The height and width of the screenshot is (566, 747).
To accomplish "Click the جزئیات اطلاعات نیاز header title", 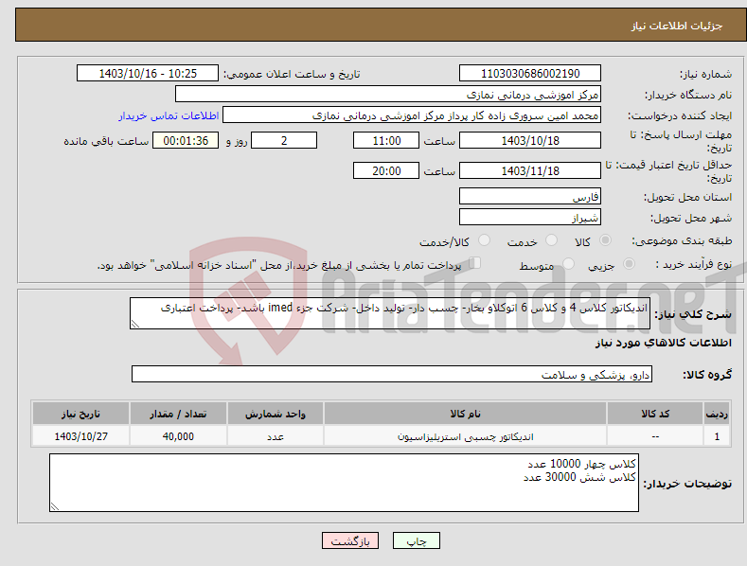I will tap(677, 26).
